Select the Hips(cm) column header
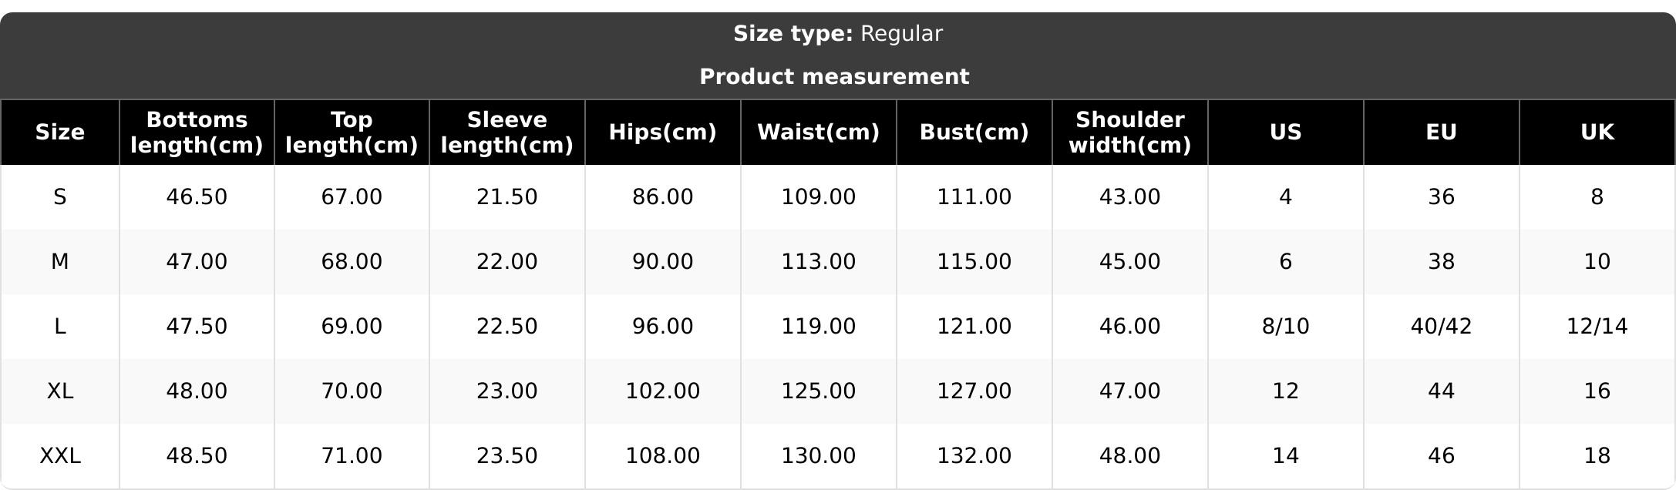Viewport: 1676px width, 490px height. pyautogui.click(x=662, y=133)
